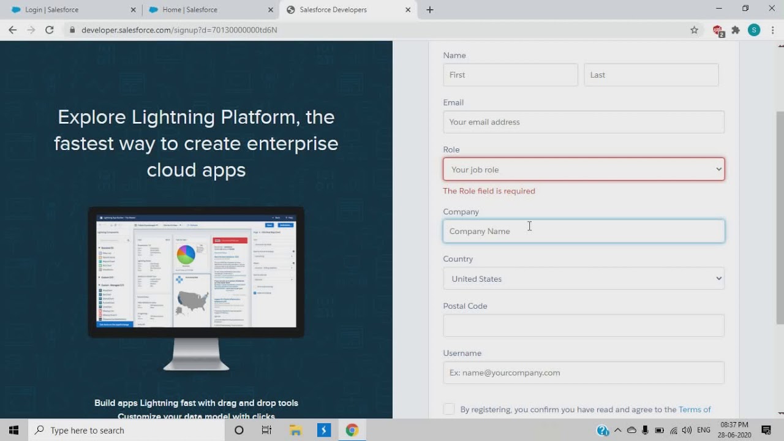Close the Home | Salesforce tab

271,10
